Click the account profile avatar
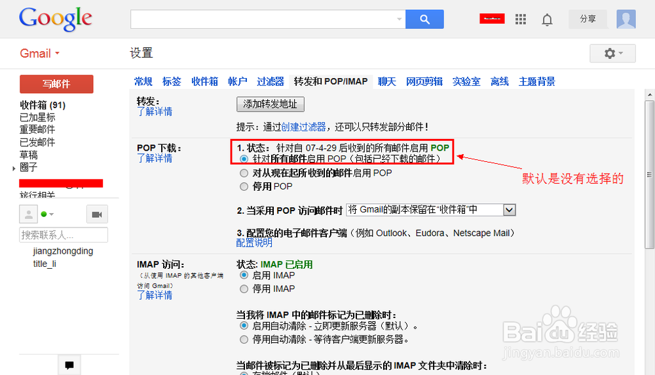This screenshot has width=655, height=375. coord(626,19)
